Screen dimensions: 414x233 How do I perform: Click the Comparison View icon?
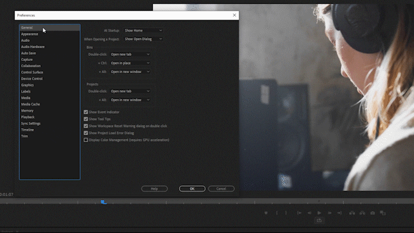click(383, 213)
